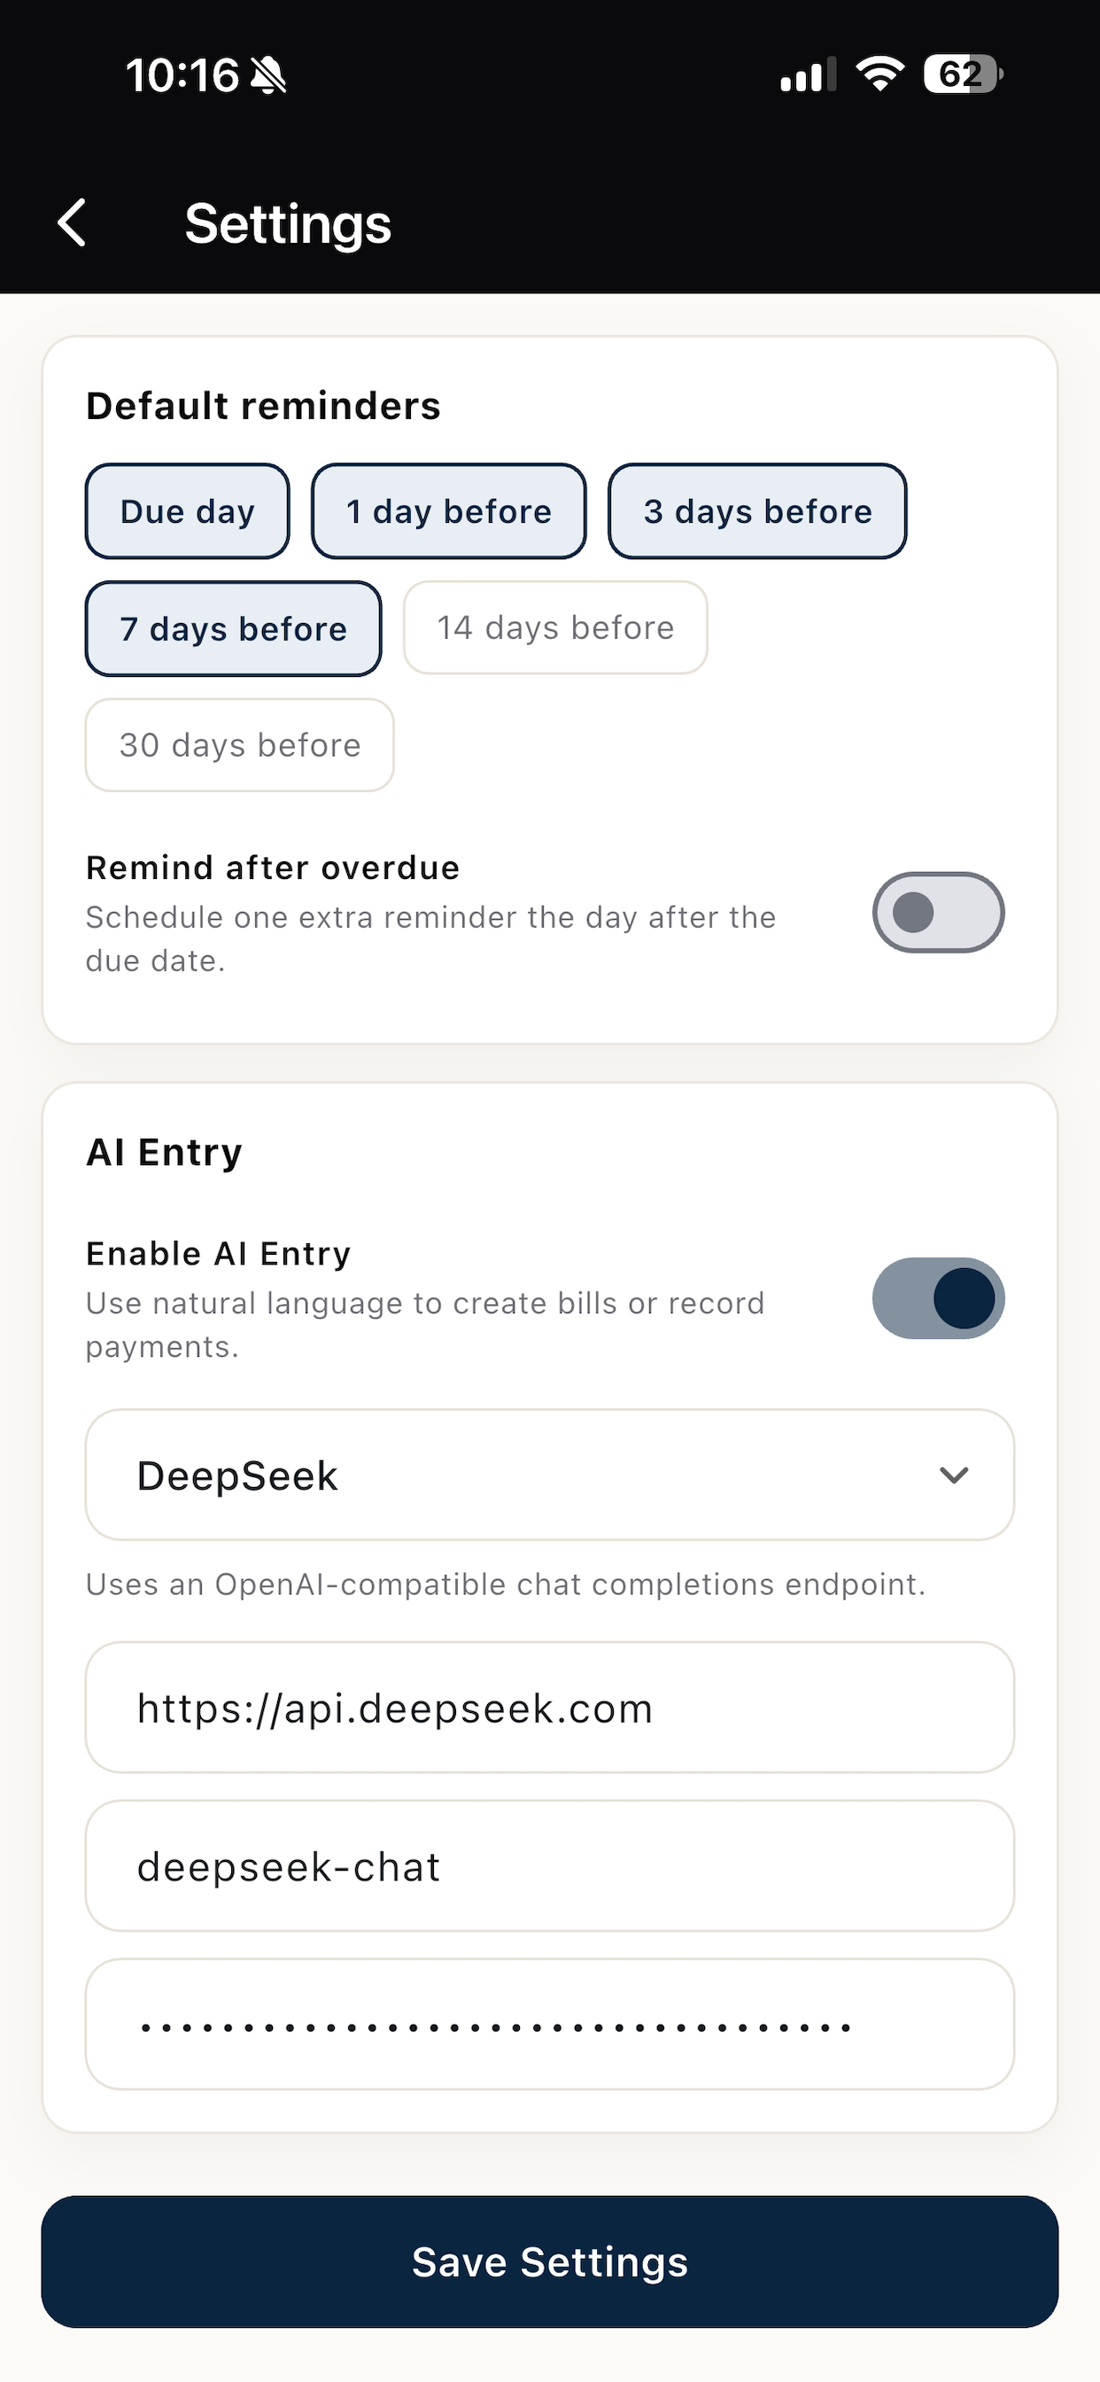
Task: Deselect the 1 day before chip
Action: [x=448, y=511]
